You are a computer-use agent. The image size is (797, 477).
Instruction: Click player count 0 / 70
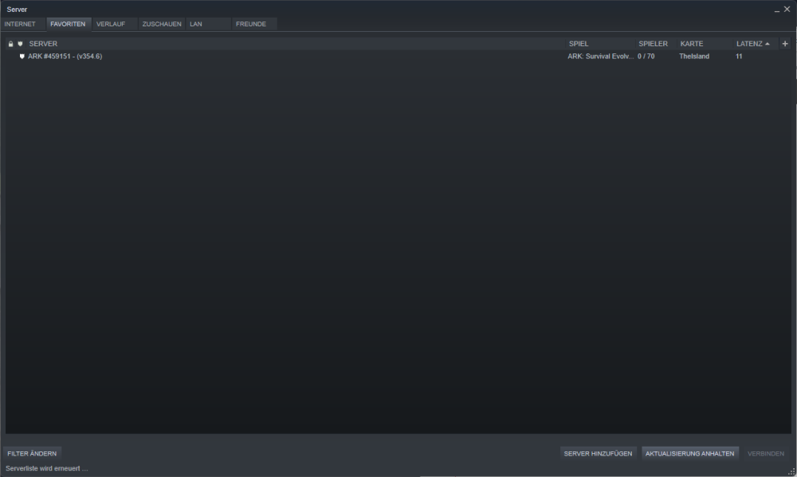pos(646,57)
